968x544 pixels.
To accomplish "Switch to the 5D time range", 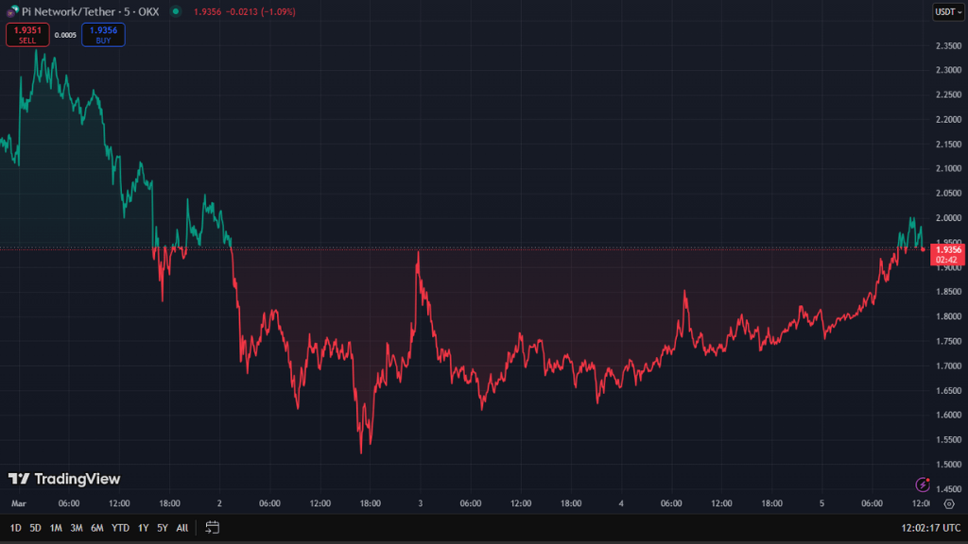I will (x=35, y=528).
